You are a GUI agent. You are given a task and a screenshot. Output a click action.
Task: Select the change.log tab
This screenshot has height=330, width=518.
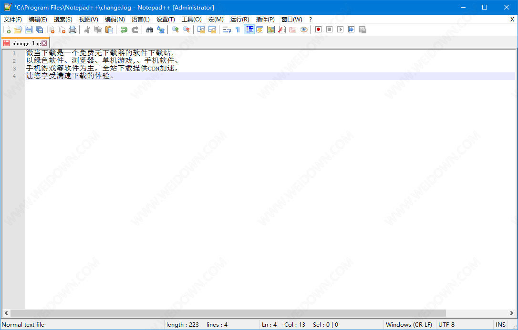point(25,43)
